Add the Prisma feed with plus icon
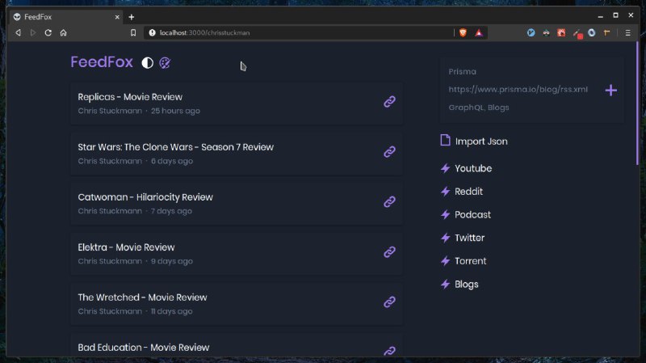 [610, 90]
